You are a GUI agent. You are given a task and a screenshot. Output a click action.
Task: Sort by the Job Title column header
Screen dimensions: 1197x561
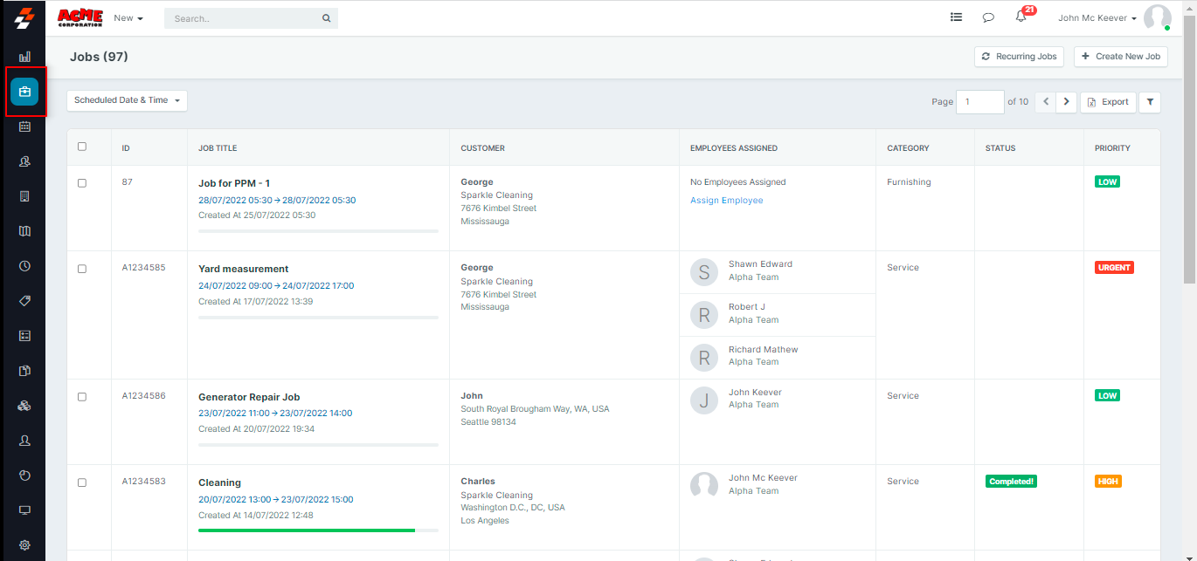218,148
